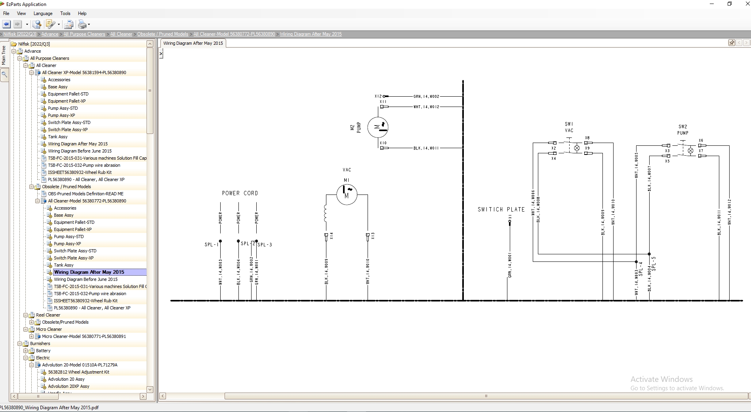Select the search magnifier icon in left sidebar
Image resolution: width=751 pixels, height=412 pixels.
point(4,74)
